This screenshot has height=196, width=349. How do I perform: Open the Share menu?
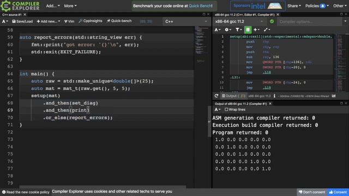[294, 6]
